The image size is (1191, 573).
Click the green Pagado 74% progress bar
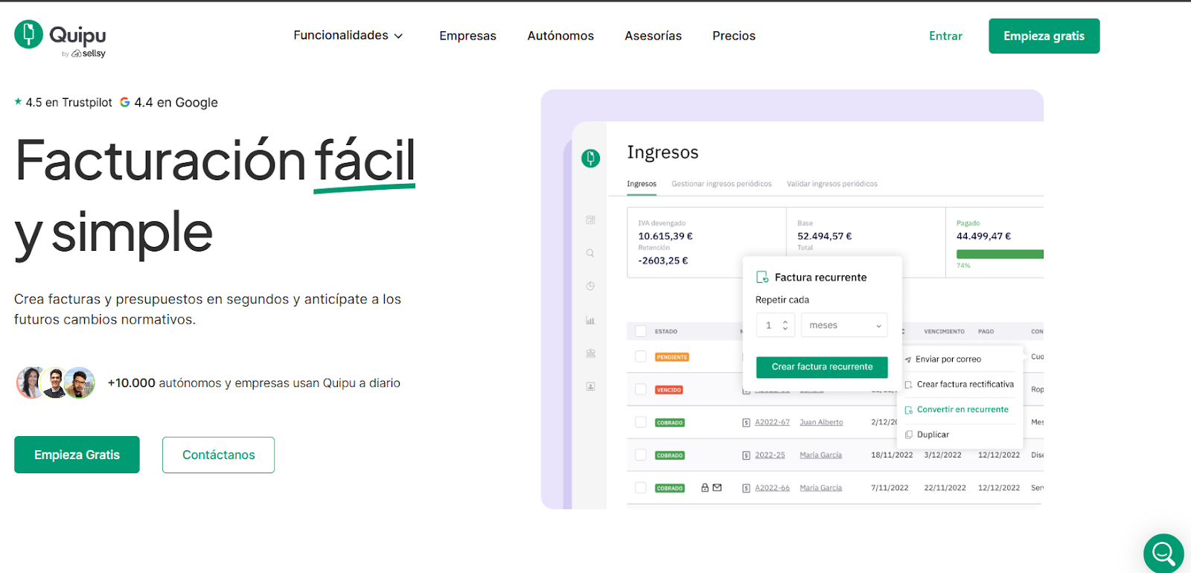click(1000, 255)
